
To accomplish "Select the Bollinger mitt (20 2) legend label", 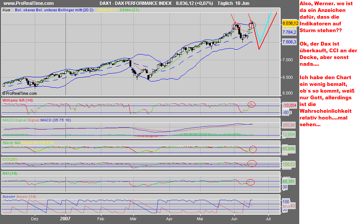I will pyautogui.click(x=76, y=10).
